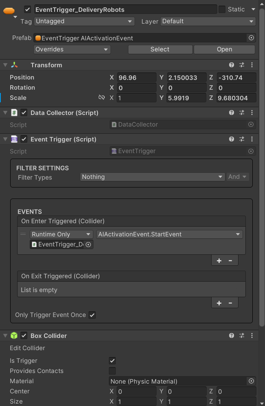265x406 pixels.
Task: Collapse the Event Trigger foldout
Action: 5,139
